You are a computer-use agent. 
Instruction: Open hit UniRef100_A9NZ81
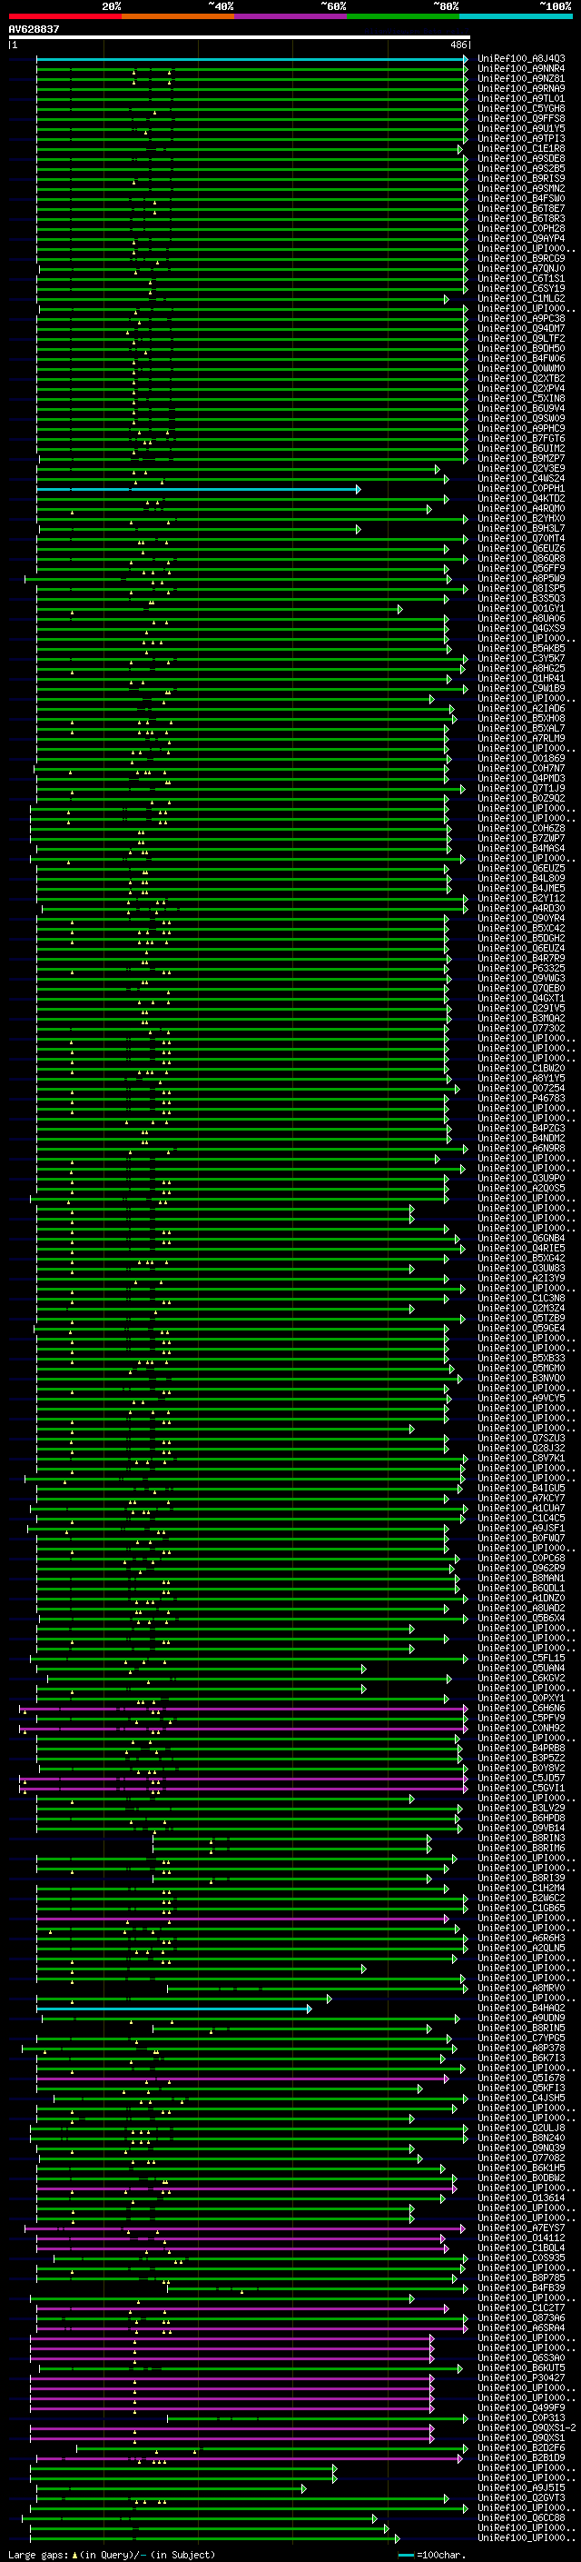521,78
